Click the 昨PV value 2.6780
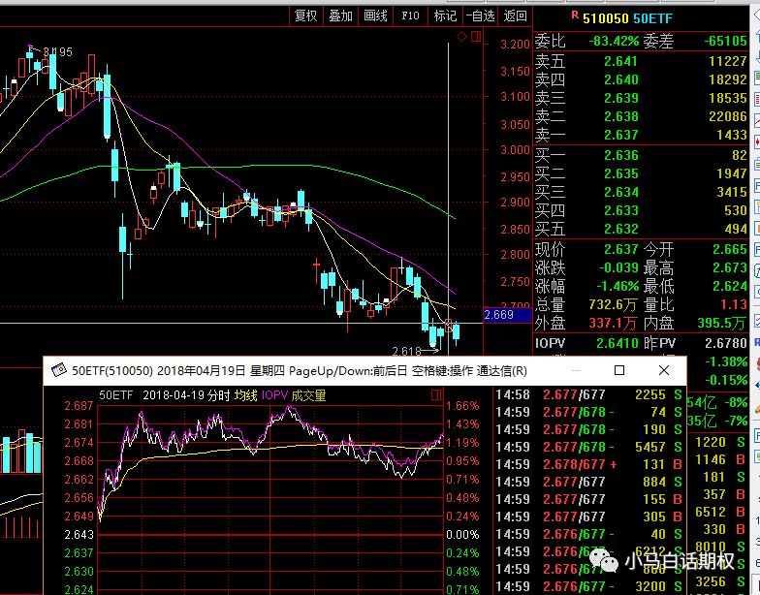 [x=725, y=343]
